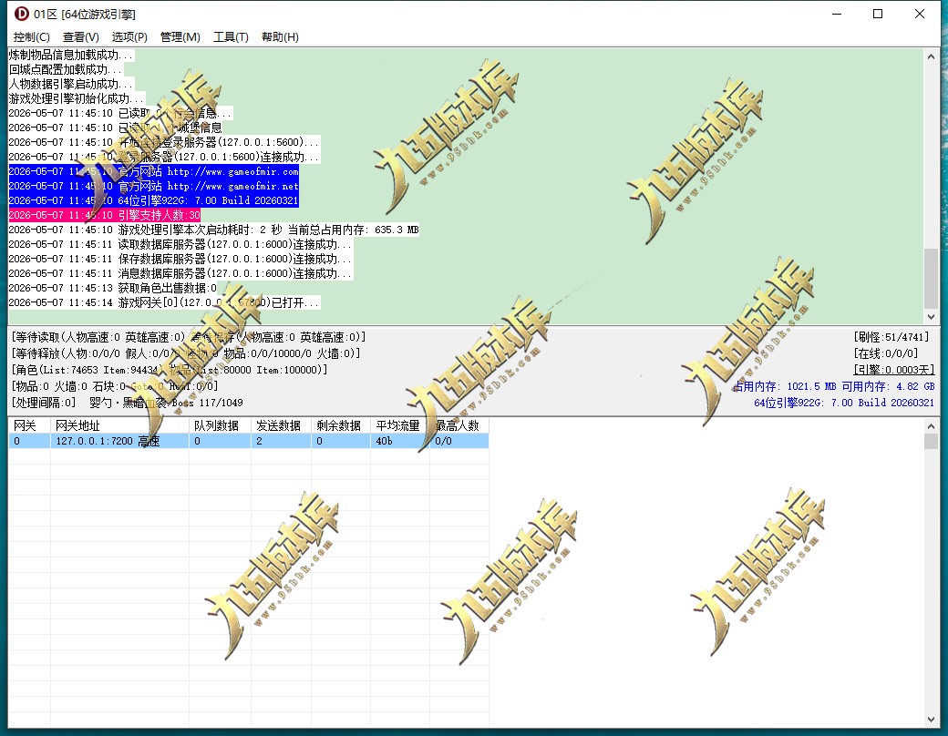Click log line 消息数据库服务器 连接成功
This screenshot has height=736, width=948.
(180, 273)
